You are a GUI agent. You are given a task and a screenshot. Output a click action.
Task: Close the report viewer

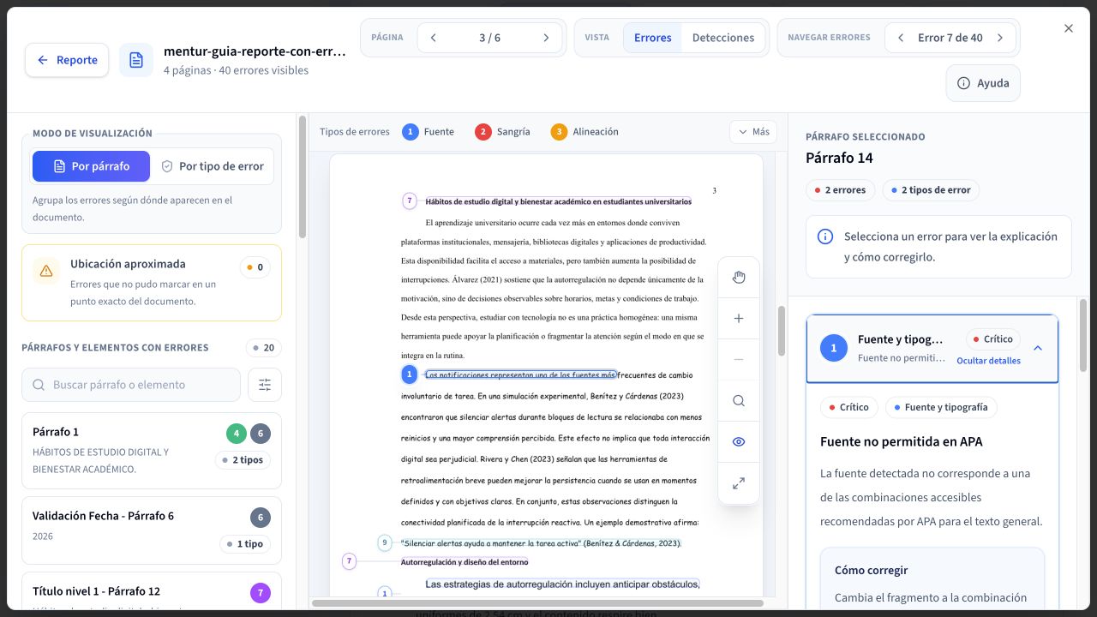[1069, 28]
